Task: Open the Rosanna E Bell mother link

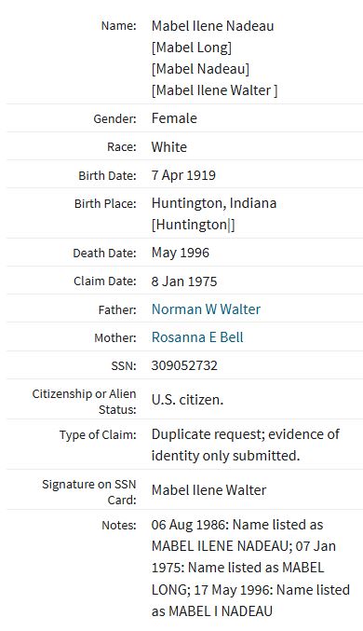Action: click(x=197, y=337)
